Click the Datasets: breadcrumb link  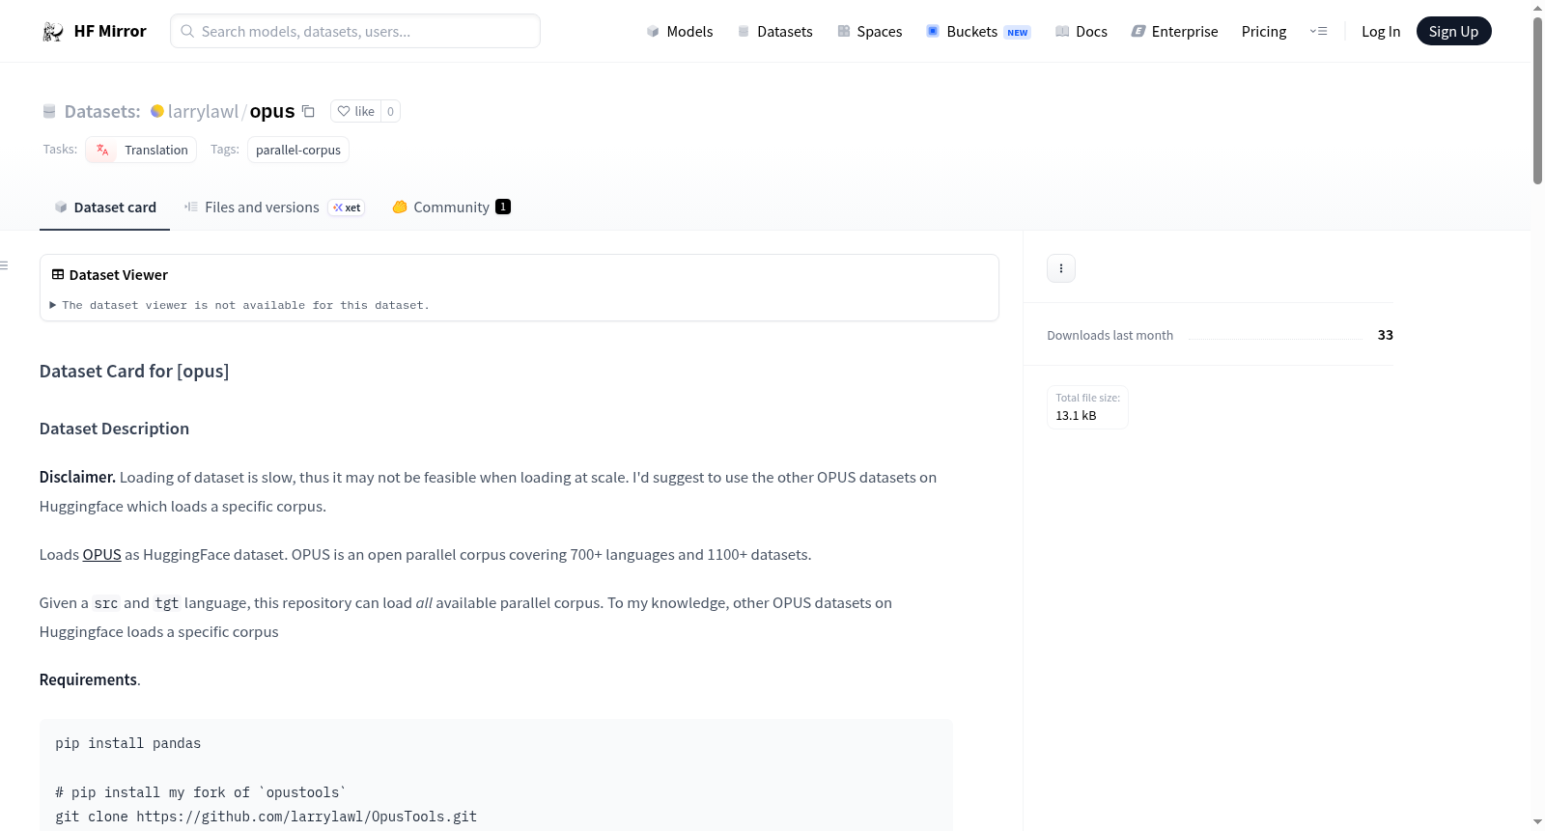pyautogui.click(x=102, y=112)
